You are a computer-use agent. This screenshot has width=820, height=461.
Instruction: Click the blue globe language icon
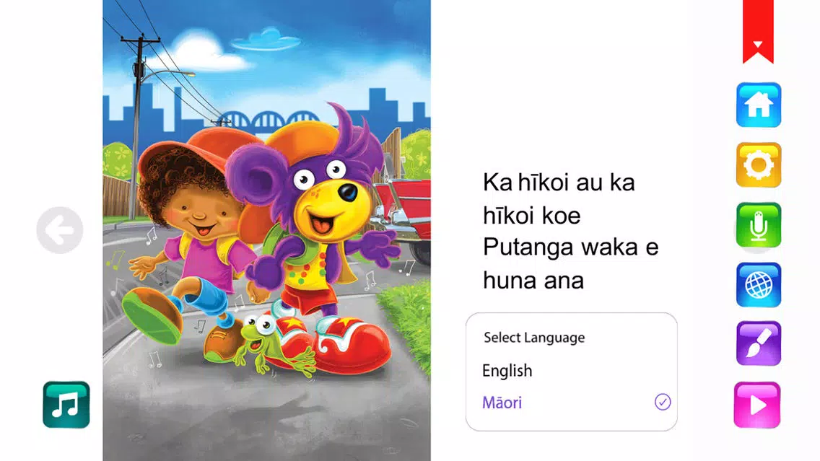pyautogui.click(x=759, y=285)
